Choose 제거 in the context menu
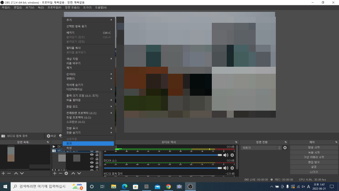This screenshot has height=191, width=339. (88, 68)
